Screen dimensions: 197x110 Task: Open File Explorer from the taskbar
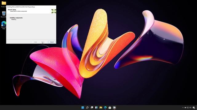101,108
